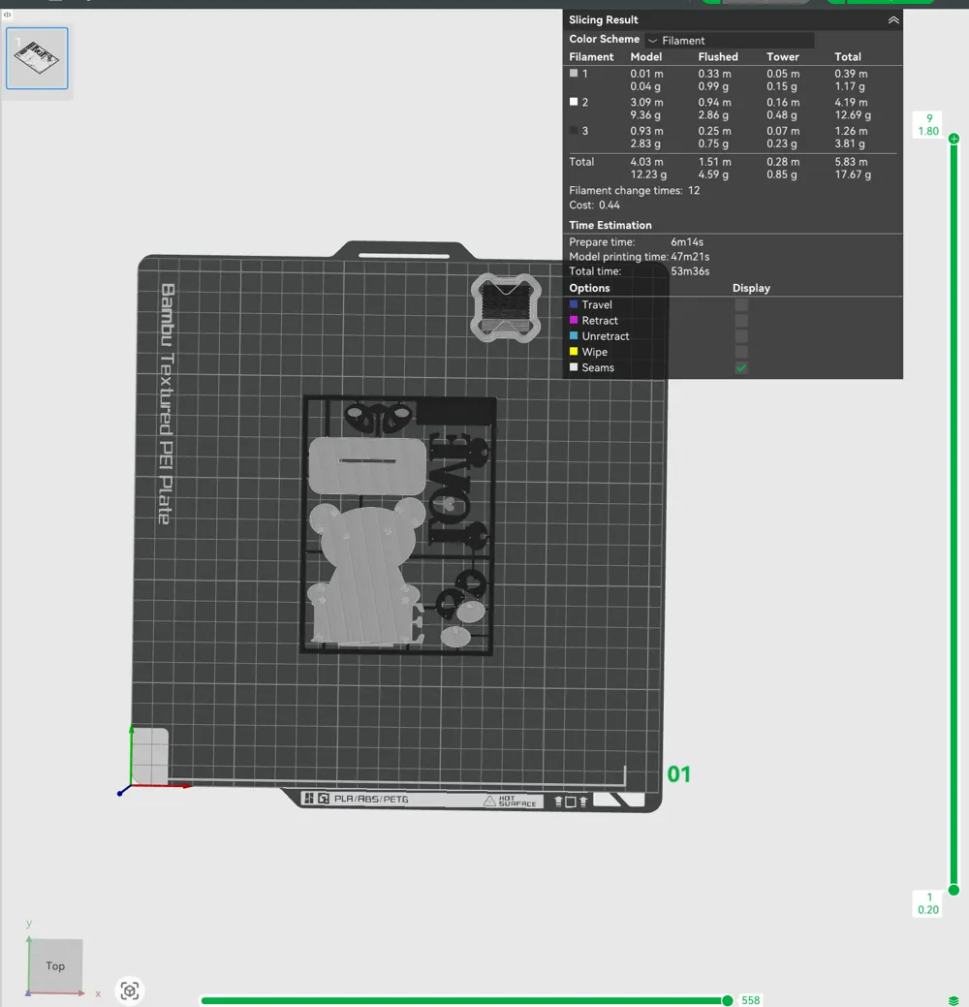Open the Color Scheme dropdown
Screen dimensions: 969x1007
coord(728,40)
